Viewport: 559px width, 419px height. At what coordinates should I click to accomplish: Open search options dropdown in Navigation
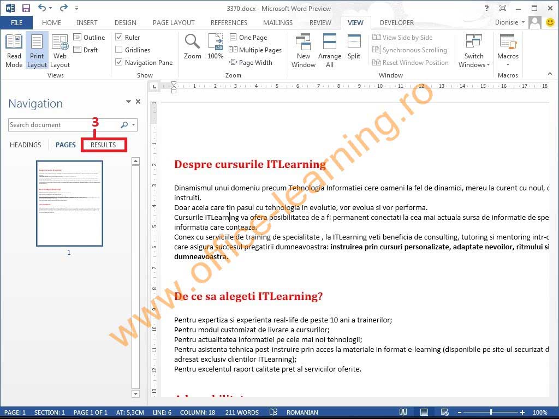134,125
